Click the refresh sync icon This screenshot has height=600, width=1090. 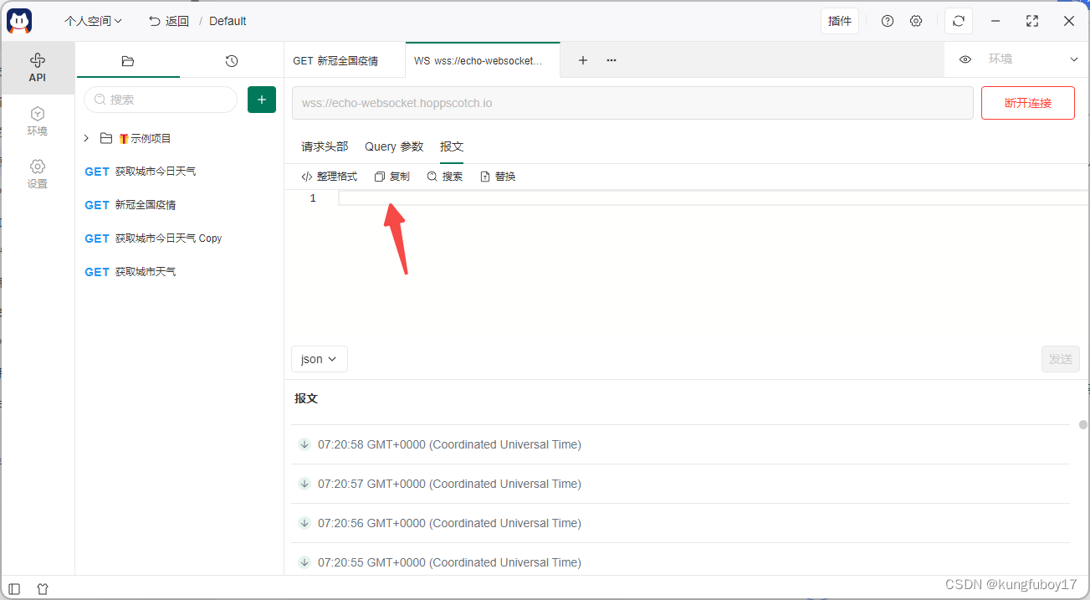pos(959,21)
